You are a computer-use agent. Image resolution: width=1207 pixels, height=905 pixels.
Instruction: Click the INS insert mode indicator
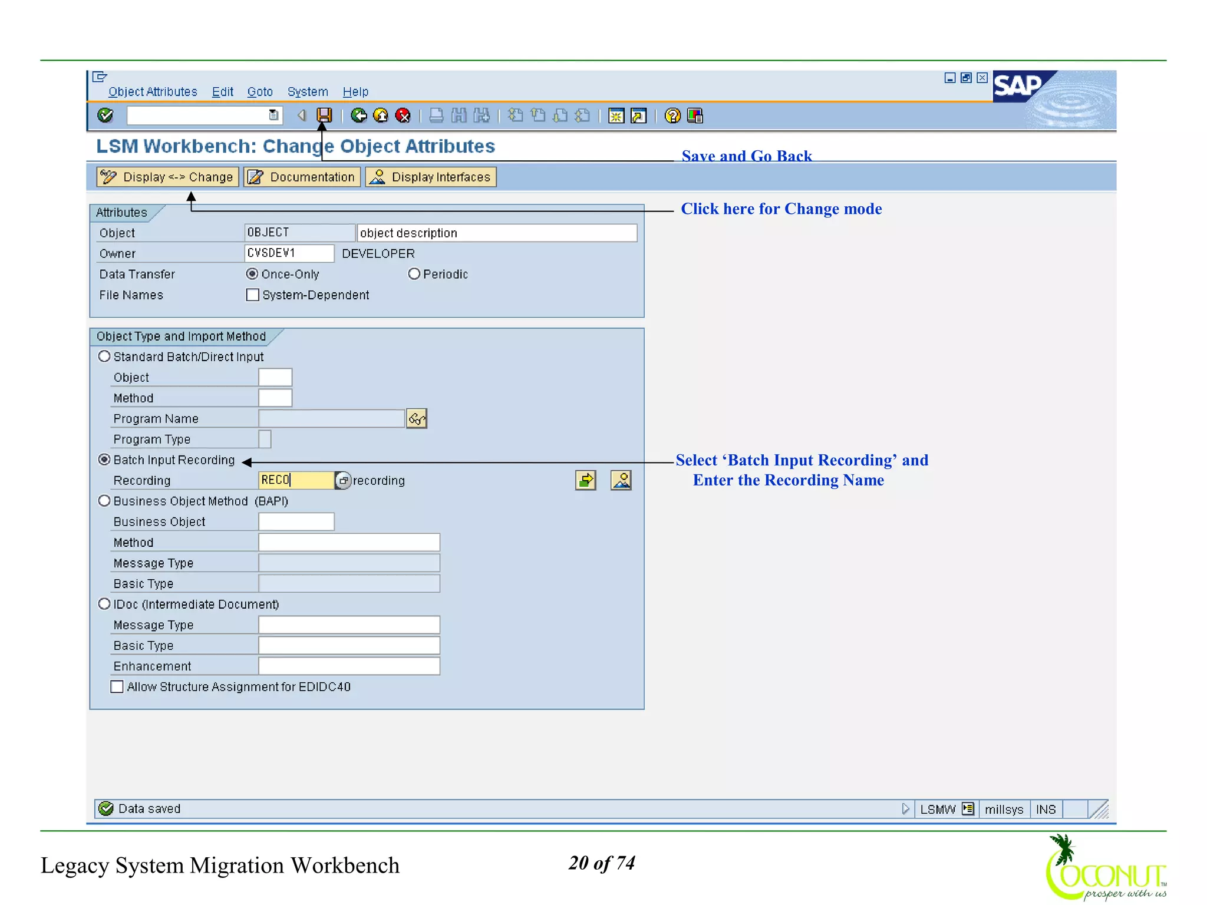pos(1046,810)
